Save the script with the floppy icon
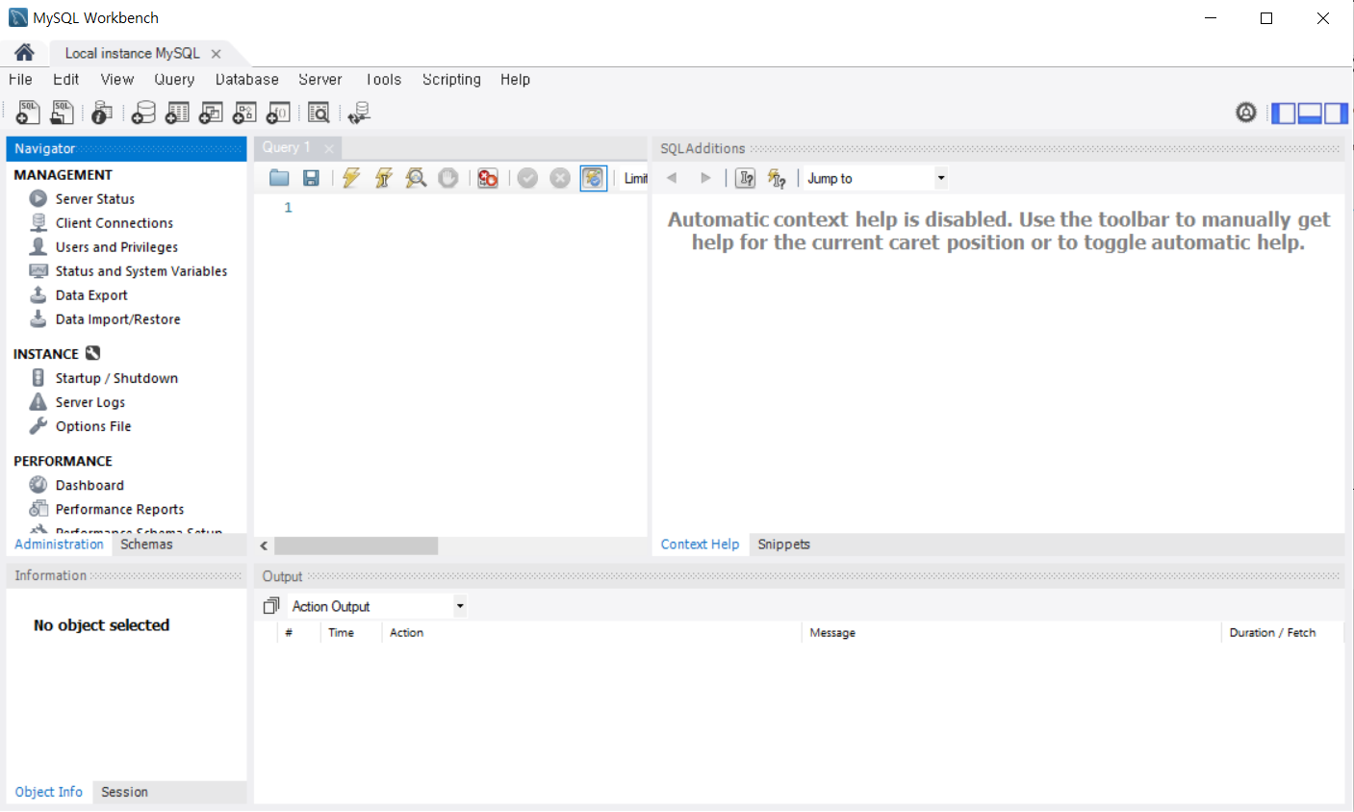The image size is (1354, 812). (x=311, y=178)
